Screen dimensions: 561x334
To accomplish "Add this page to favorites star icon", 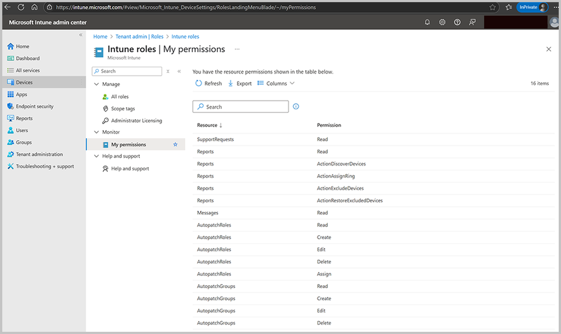I will tap(492, 7).
